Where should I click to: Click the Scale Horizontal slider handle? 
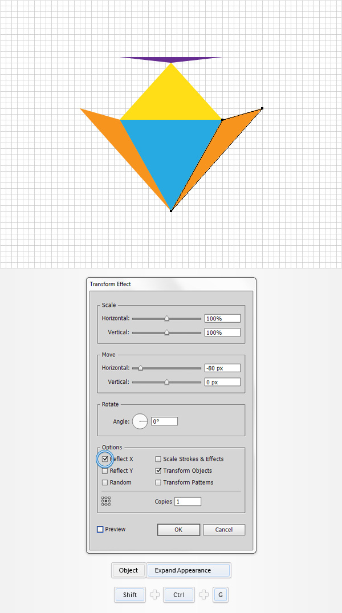[x=167, y=319]
